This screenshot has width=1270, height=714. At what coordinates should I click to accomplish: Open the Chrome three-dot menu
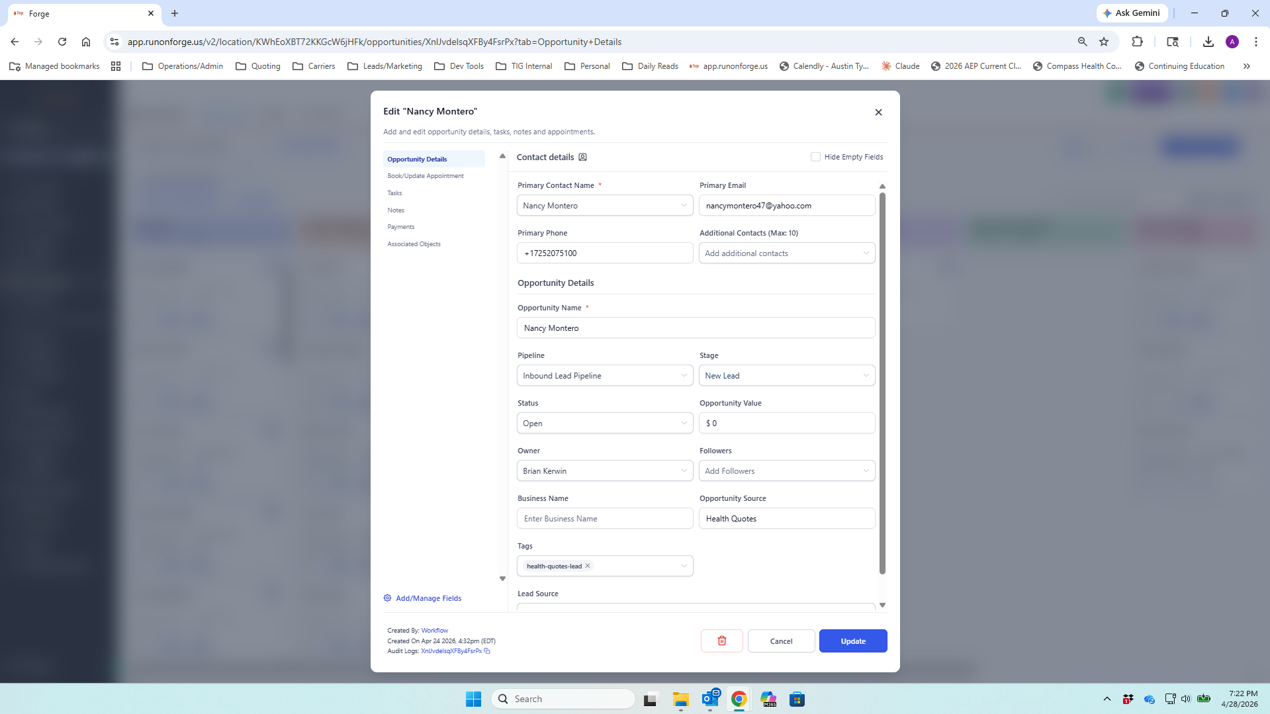coord(1255,42)
